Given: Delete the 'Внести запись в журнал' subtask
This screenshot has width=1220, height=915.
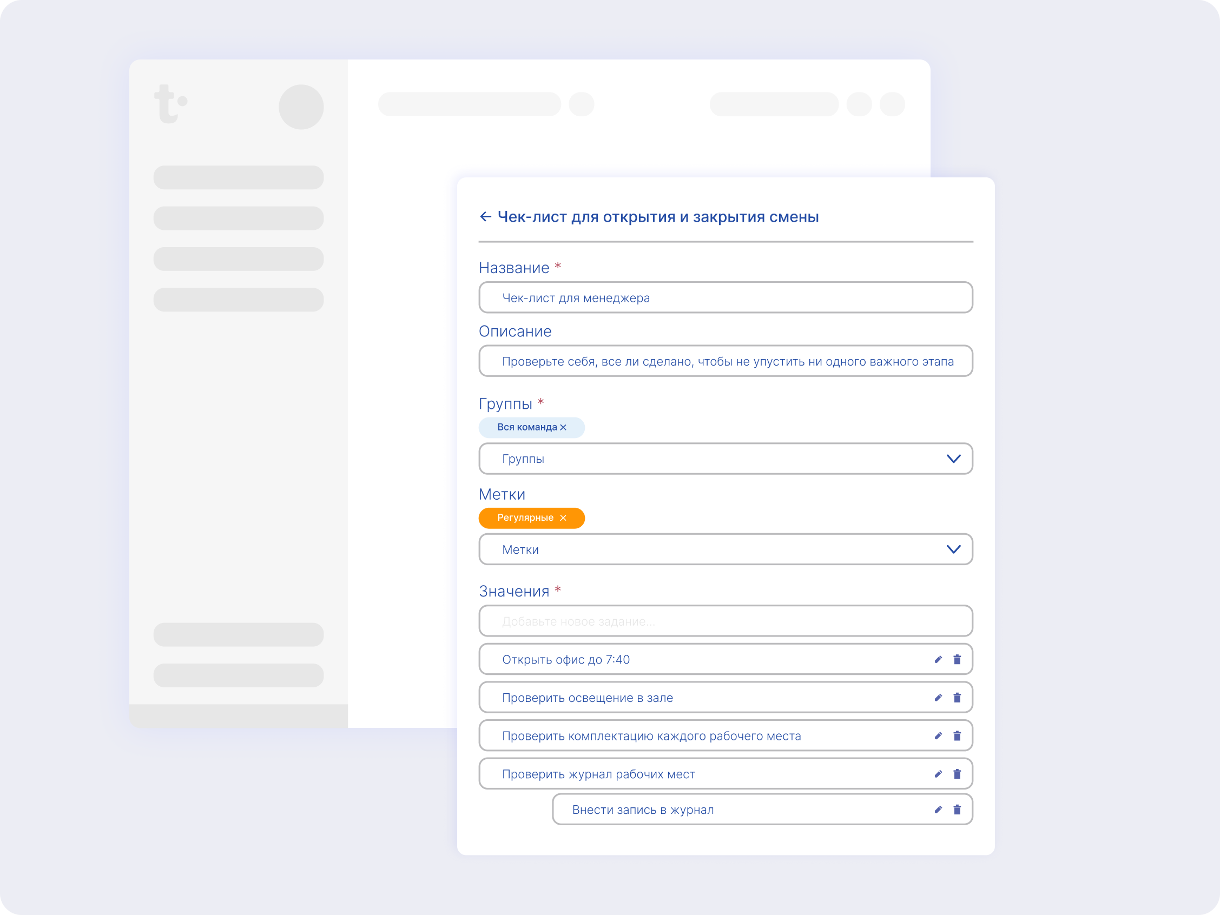Looking at the screenshot, I should click(x=957, y=810).
